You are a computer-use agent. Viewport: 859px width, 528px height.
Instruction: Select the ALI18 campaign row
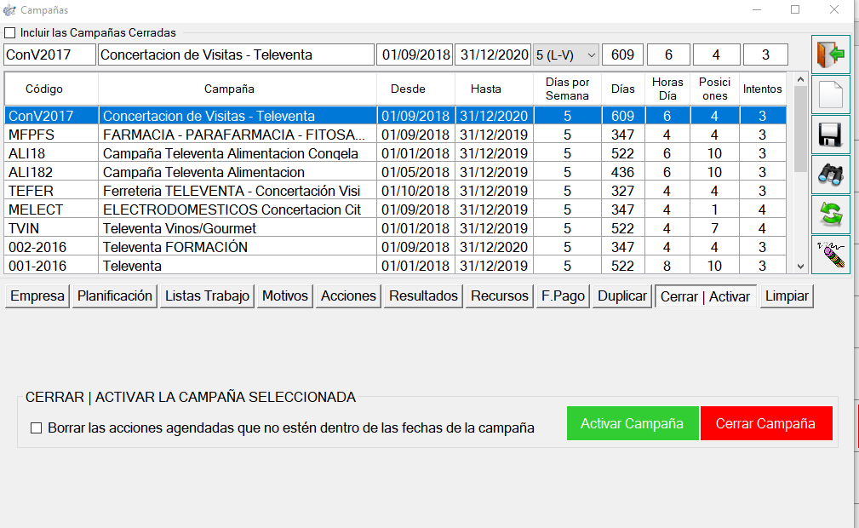(x=396, y=153)
